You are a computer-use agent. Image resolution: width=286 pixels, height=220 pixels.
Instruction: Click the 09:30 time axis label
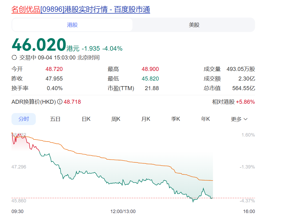coord(18,211)
